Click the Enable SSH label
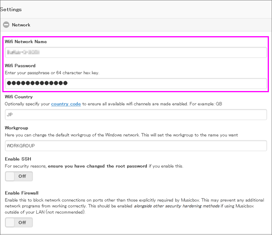This screenshot has height=235, width=272. pyautogui.click(x=18, y=159)
